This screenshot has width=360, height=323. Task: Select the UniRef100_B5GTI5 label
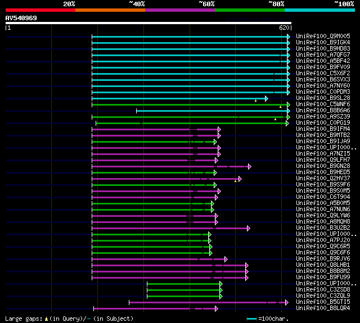tap(323, 302)
